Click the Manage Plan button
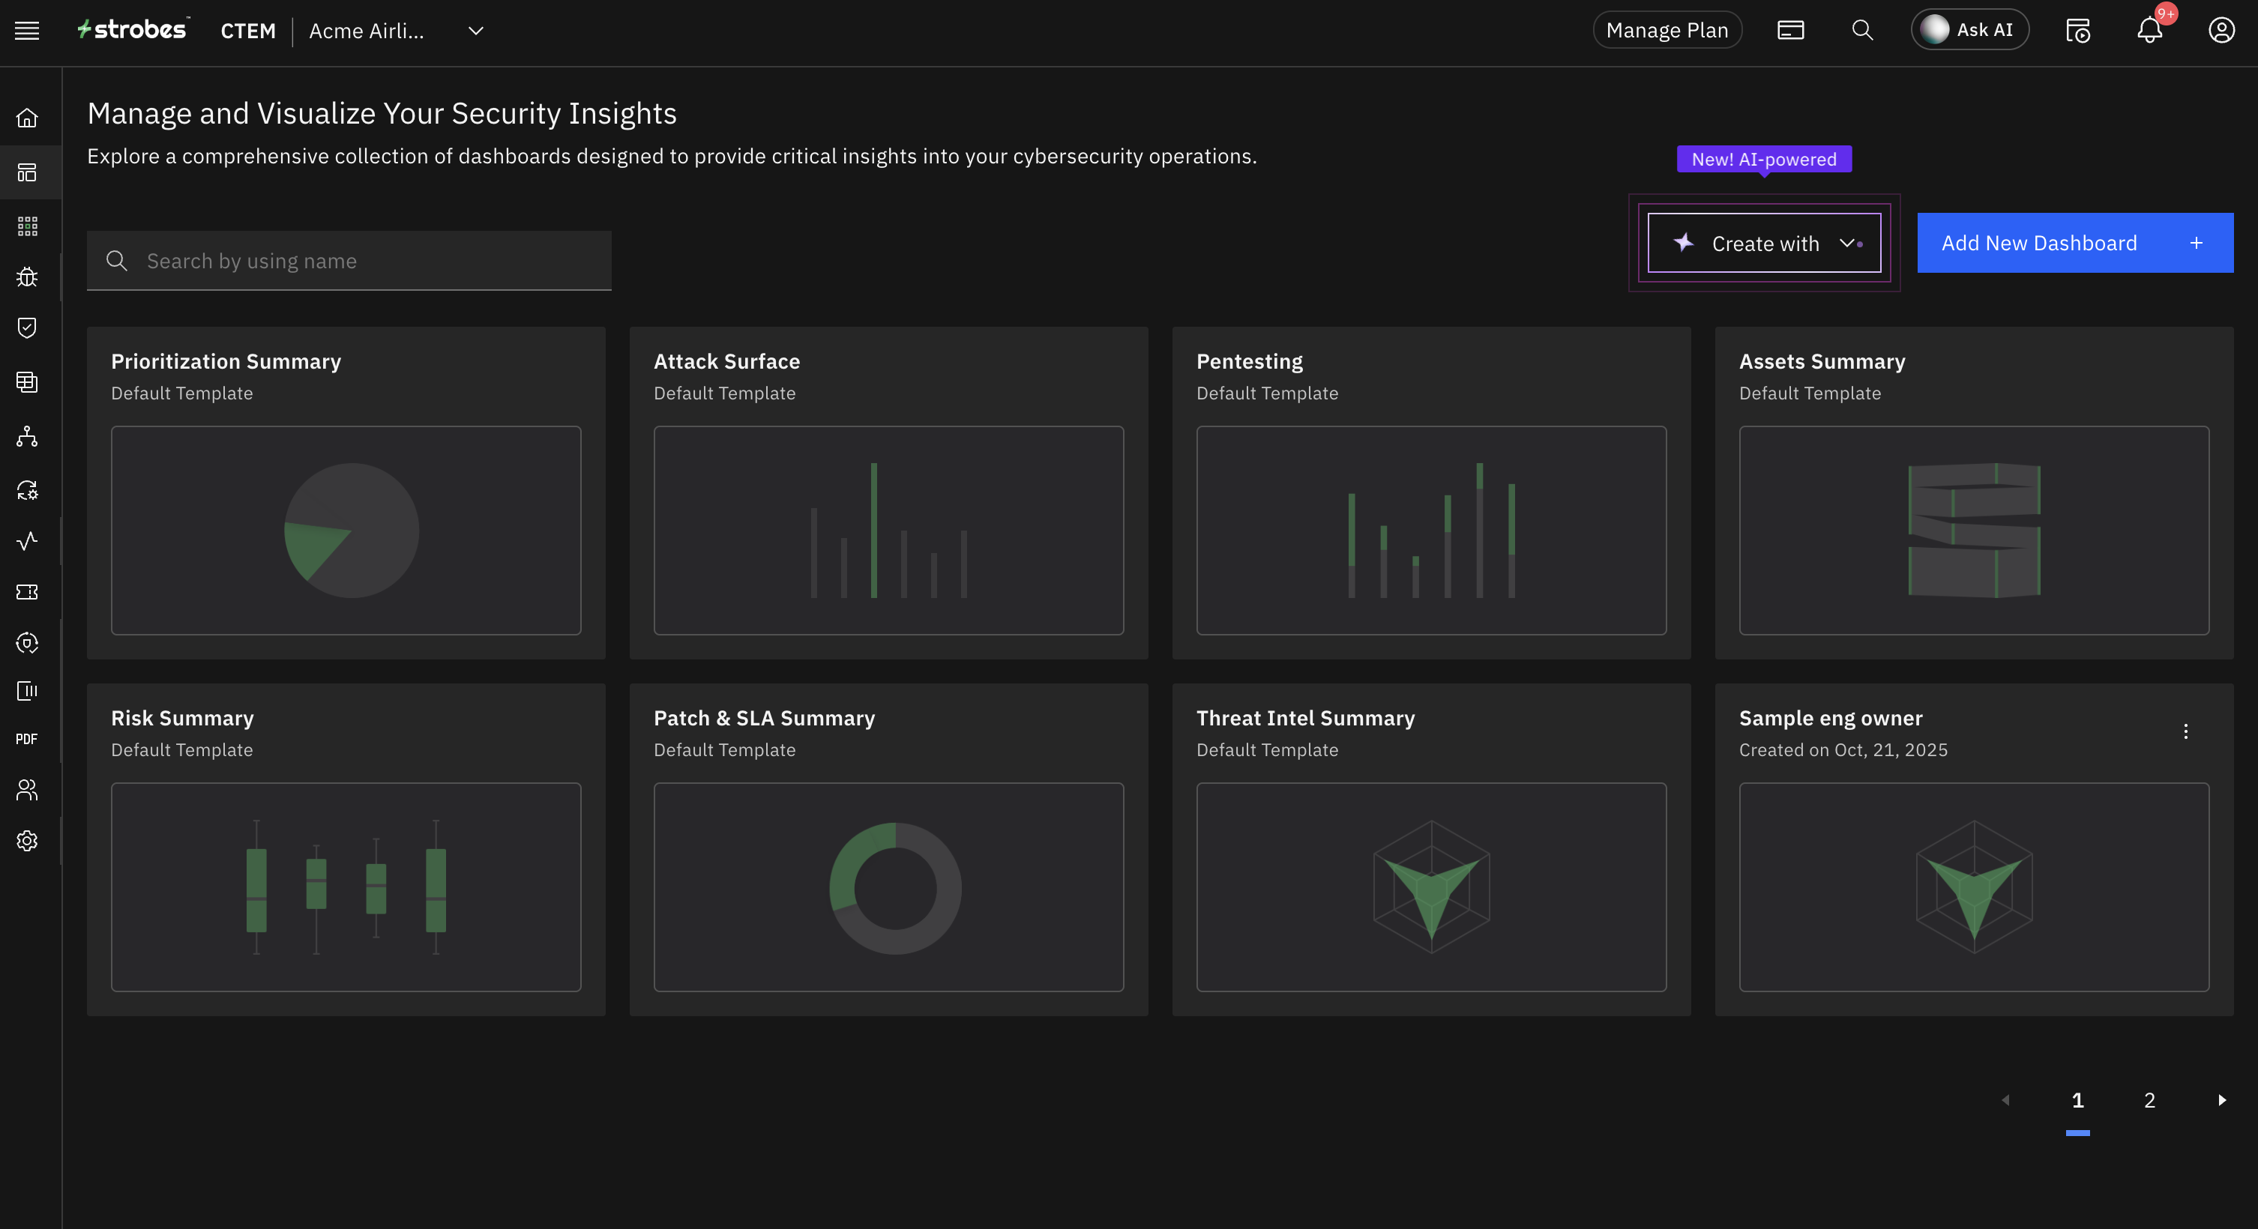 1667,29
